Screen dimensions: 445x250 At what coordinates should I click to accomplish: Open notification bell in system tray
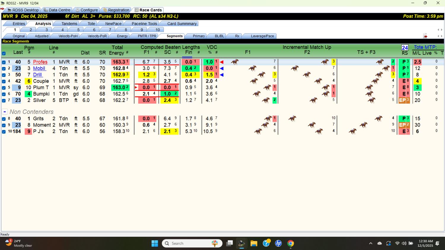point(437,243)
